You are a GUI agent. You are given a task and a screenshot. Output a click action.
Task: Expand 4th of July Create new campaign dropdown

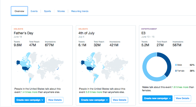(94, 100)
